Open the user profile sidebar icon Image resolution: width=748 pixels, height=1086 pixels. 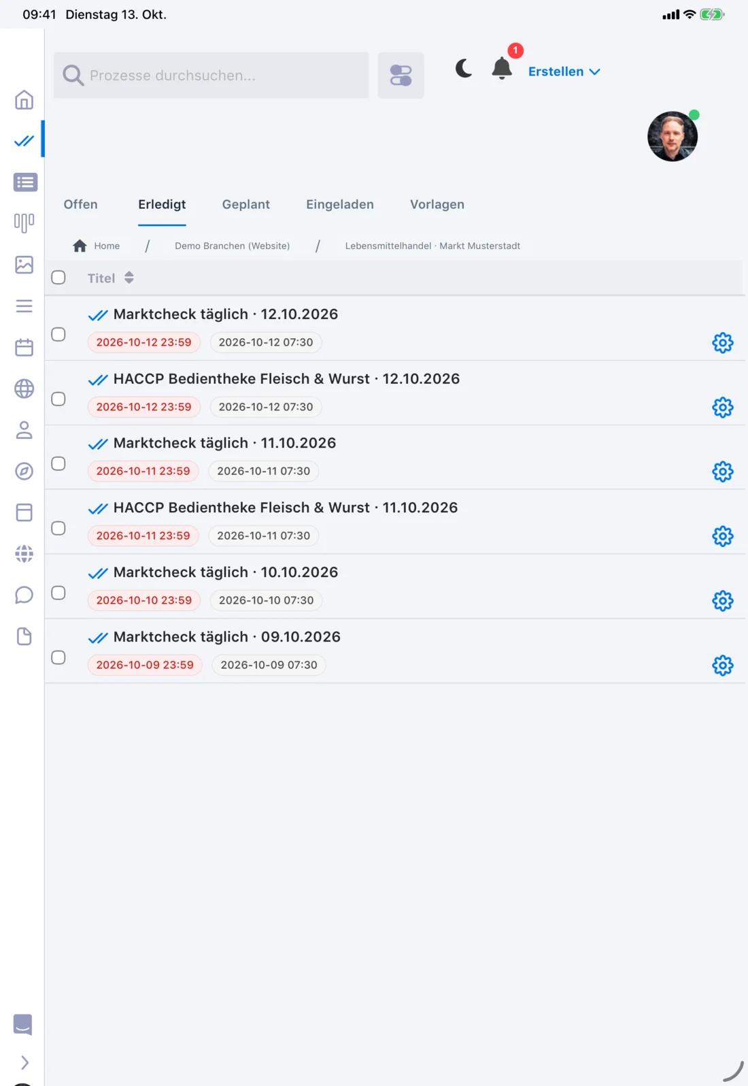point(24,430)
